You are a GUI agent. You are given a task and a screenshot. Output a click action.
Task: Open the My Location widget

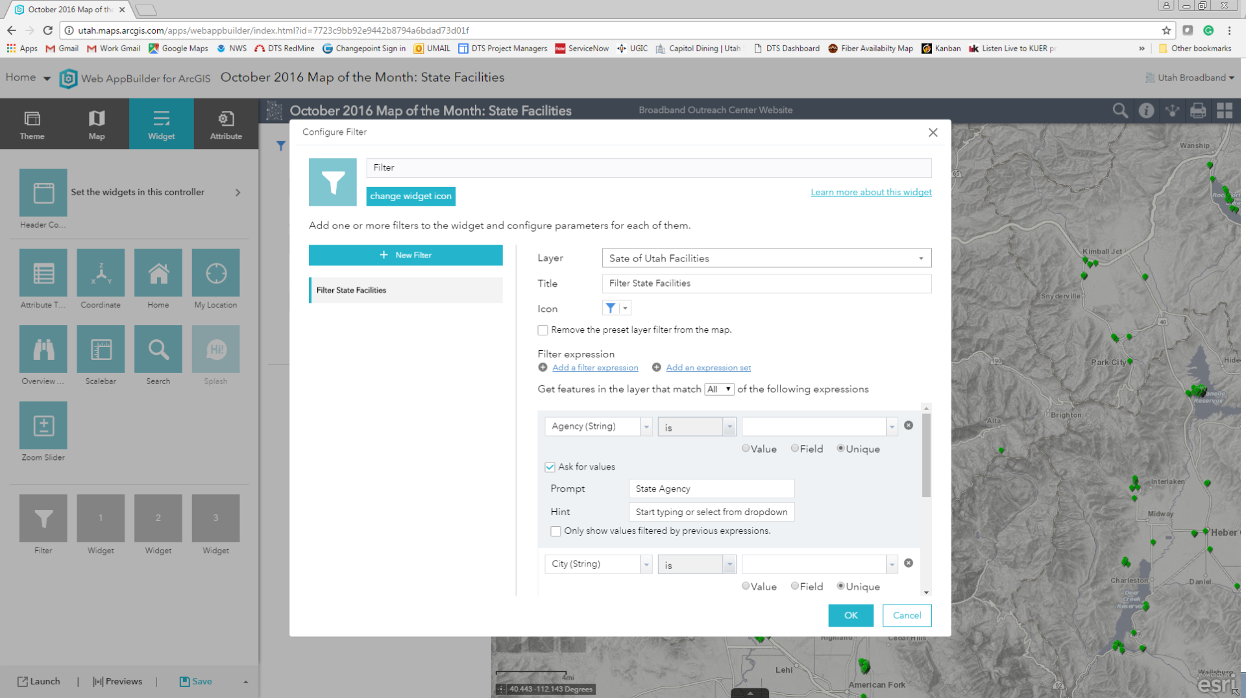pyautogui.click(x=216, y=273)
